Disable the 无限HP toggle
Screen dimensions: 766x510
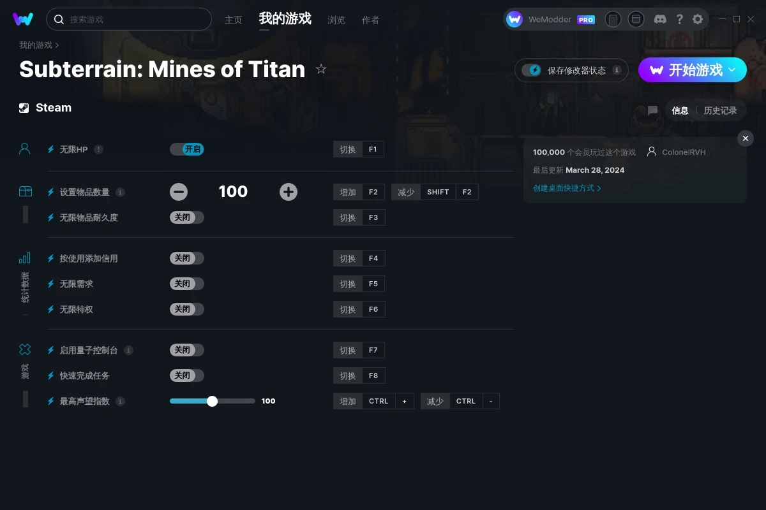pyautogui.click(x=186, y=149)
